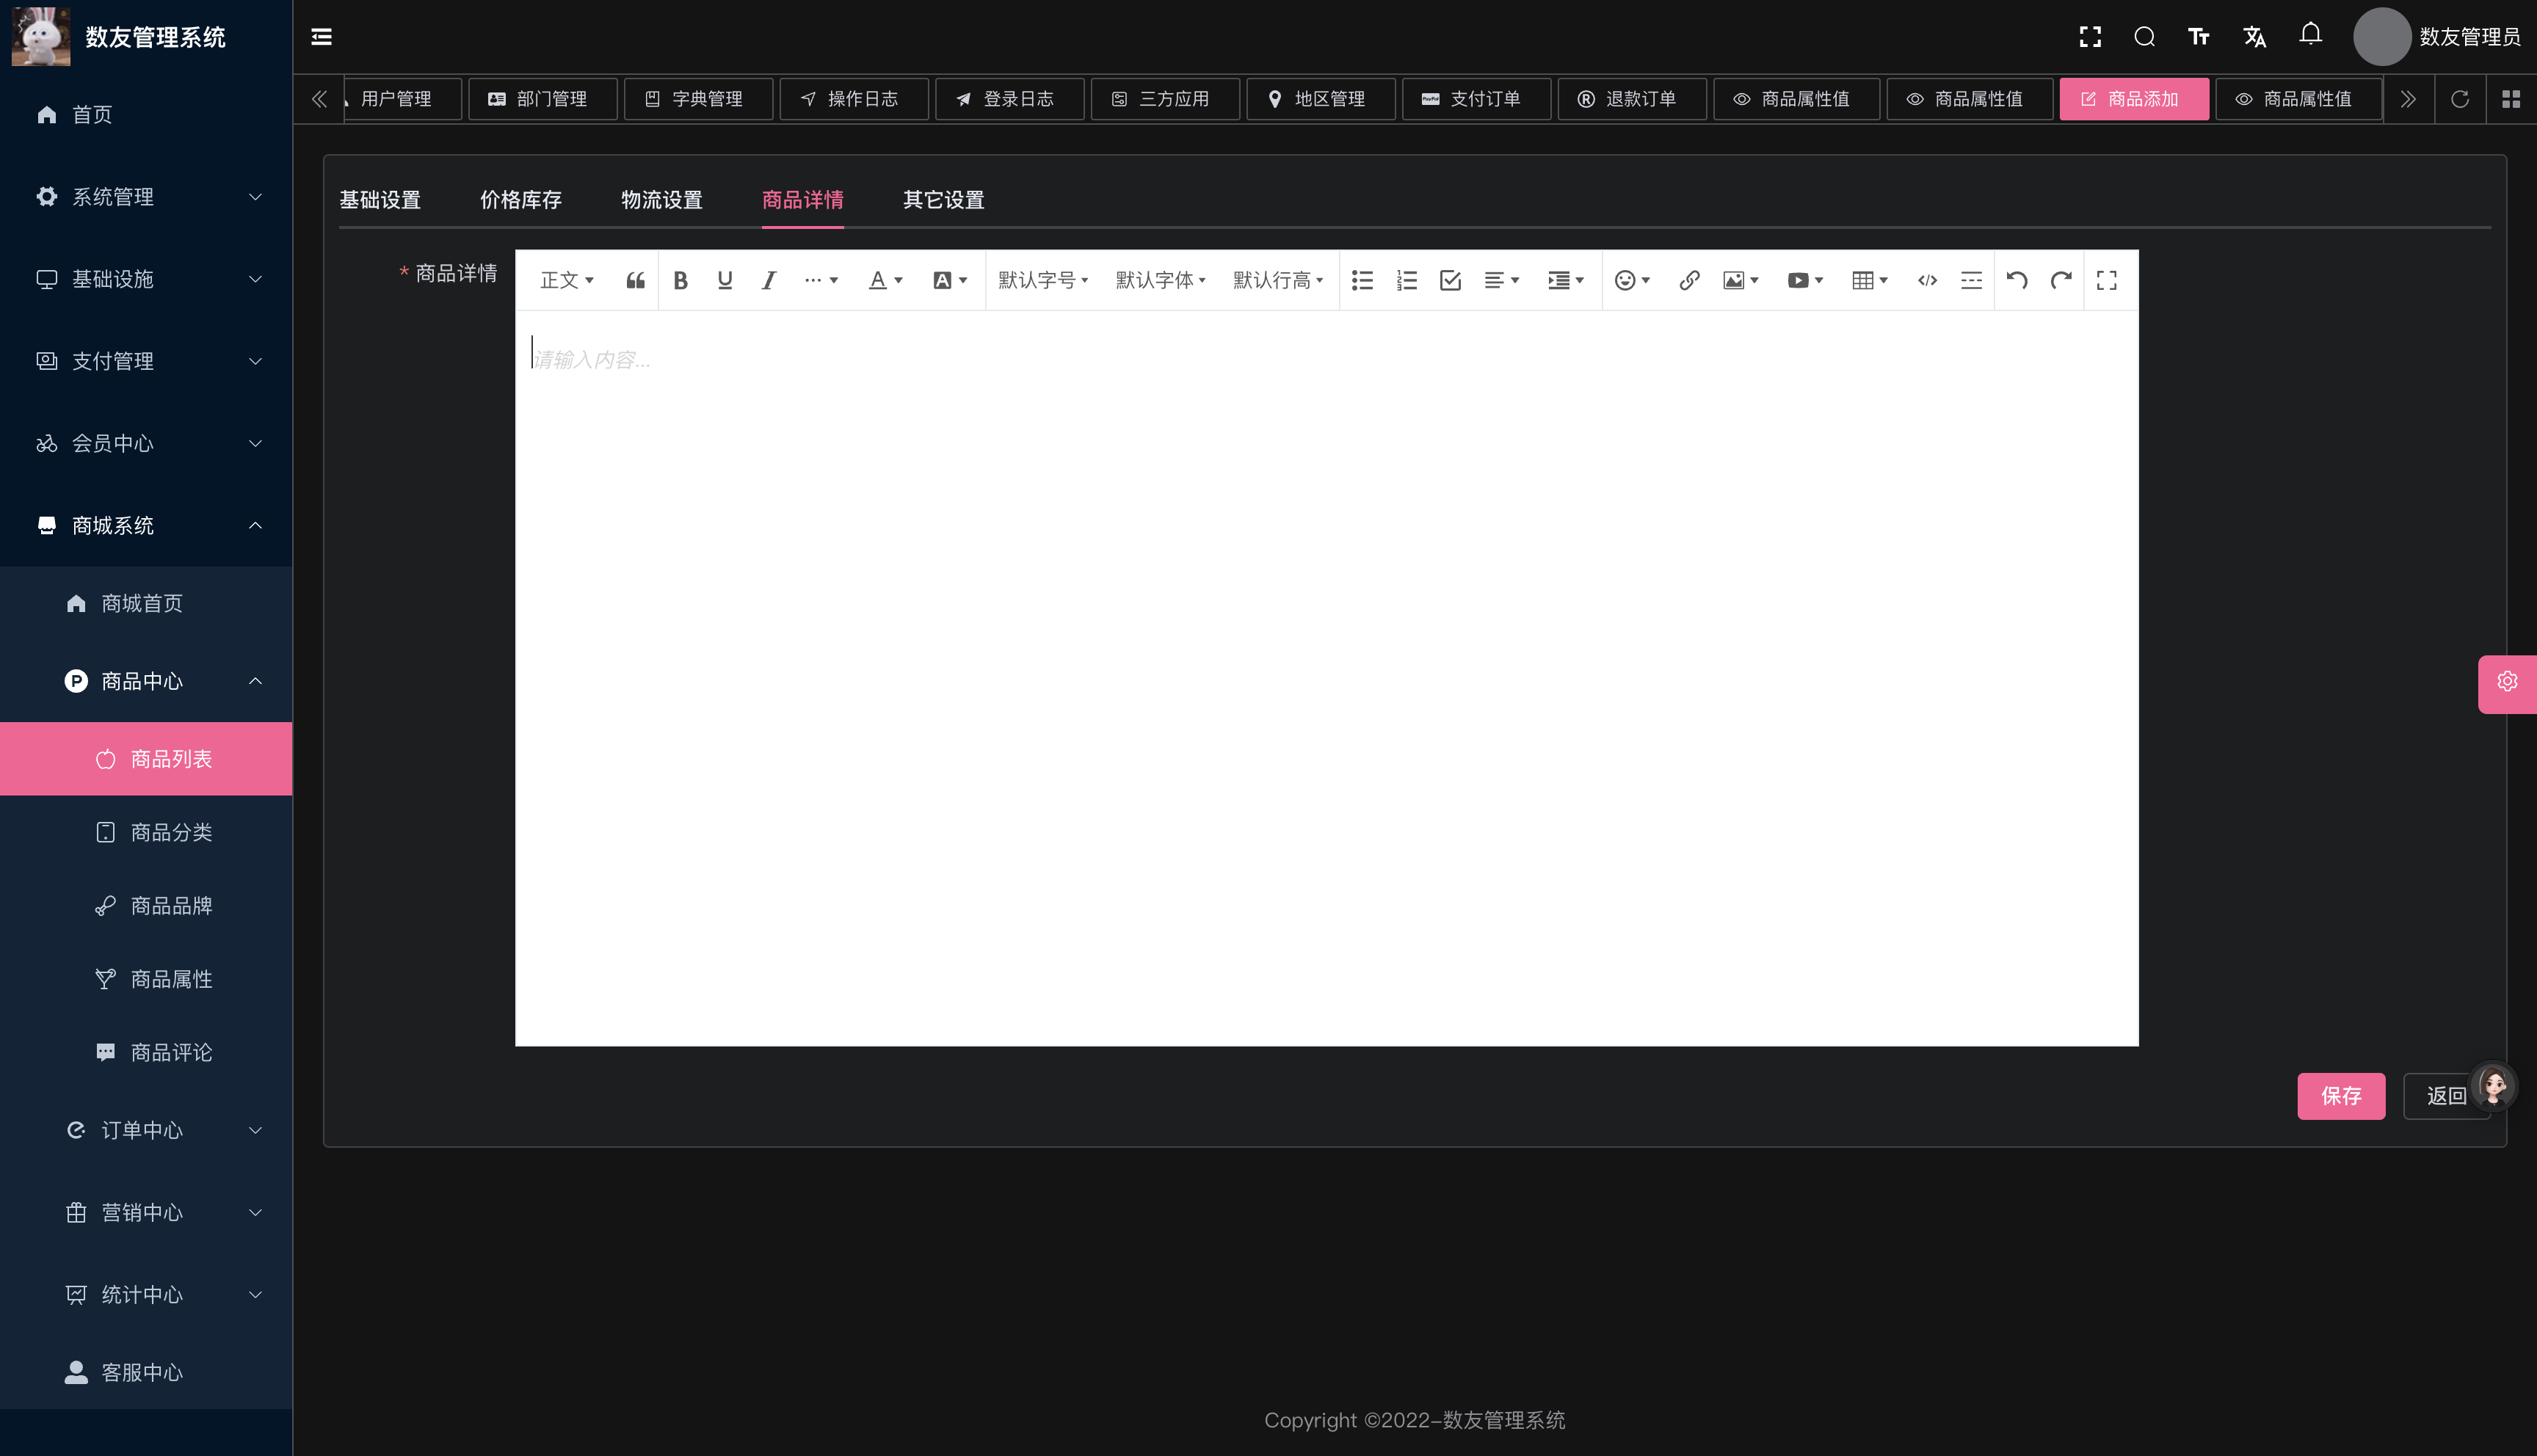2537x1456 pixels.
Task: Click the pink 保存 button
Action: [2341, 1096]
